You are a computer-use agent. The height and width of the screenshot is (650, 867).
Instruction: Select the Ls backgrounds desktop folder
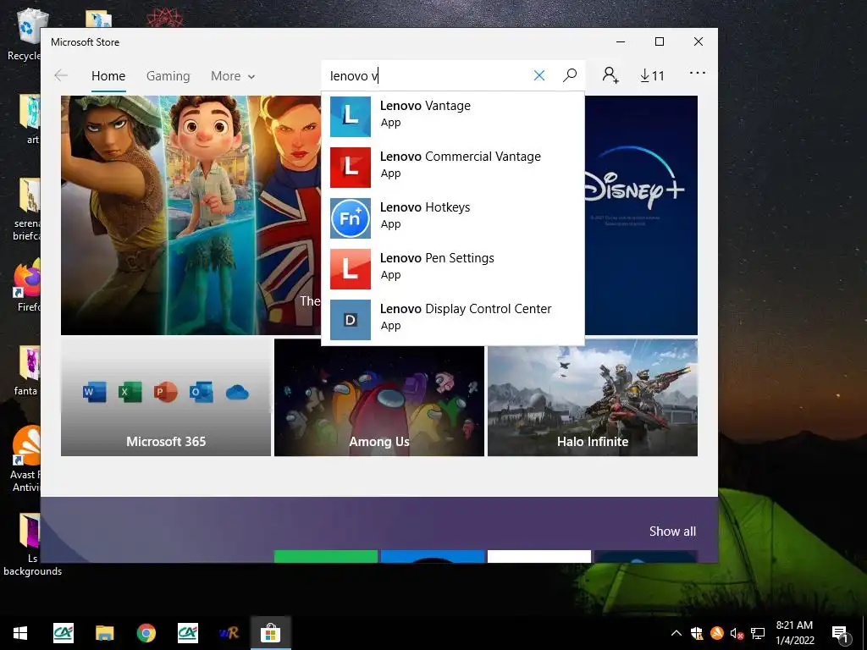32,545
